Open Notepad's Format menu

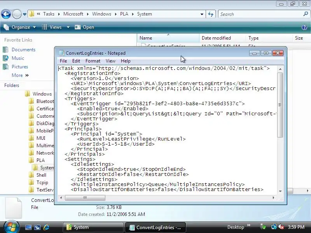[93, 61]
